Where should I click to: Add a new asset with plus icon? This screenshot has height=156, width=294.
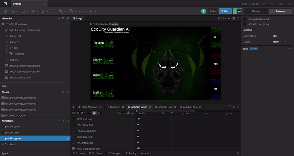click(59, 92)
